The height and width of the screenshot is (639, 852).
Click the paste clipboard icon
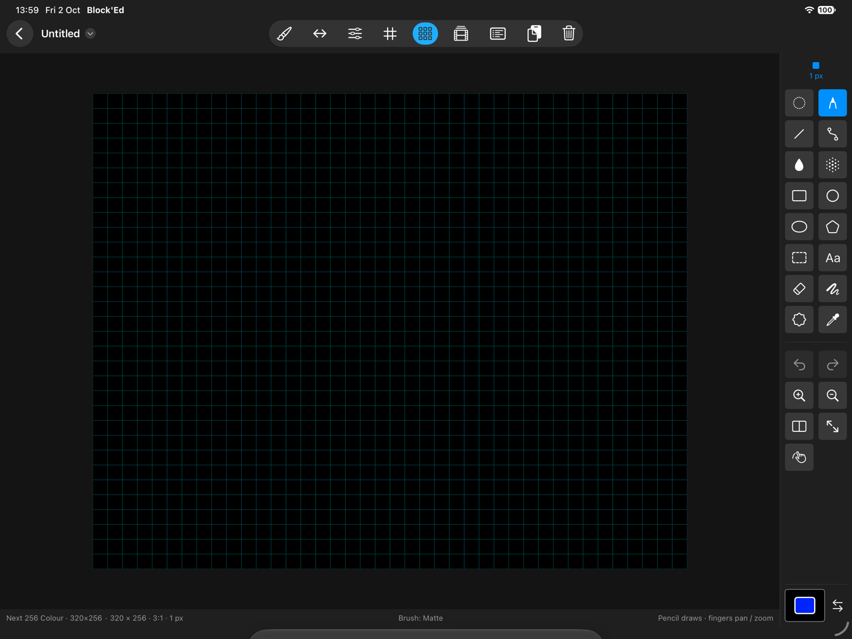point(534,34)
